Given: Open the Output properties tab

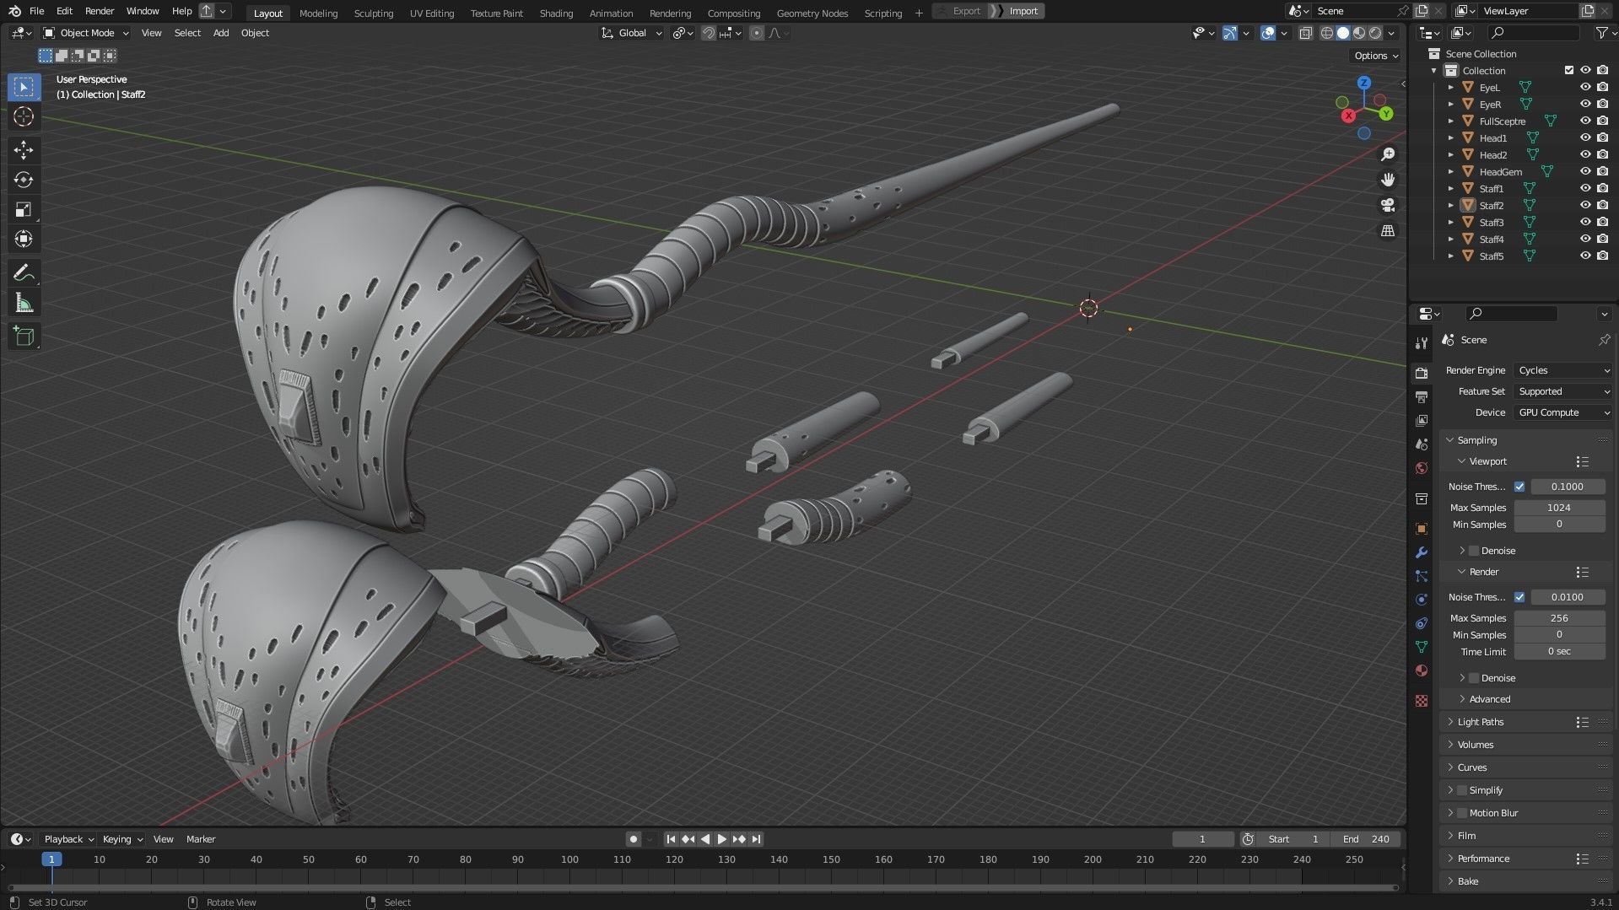Looking at the screenshot, I should pyautogui.click(x=1422, y=396).
